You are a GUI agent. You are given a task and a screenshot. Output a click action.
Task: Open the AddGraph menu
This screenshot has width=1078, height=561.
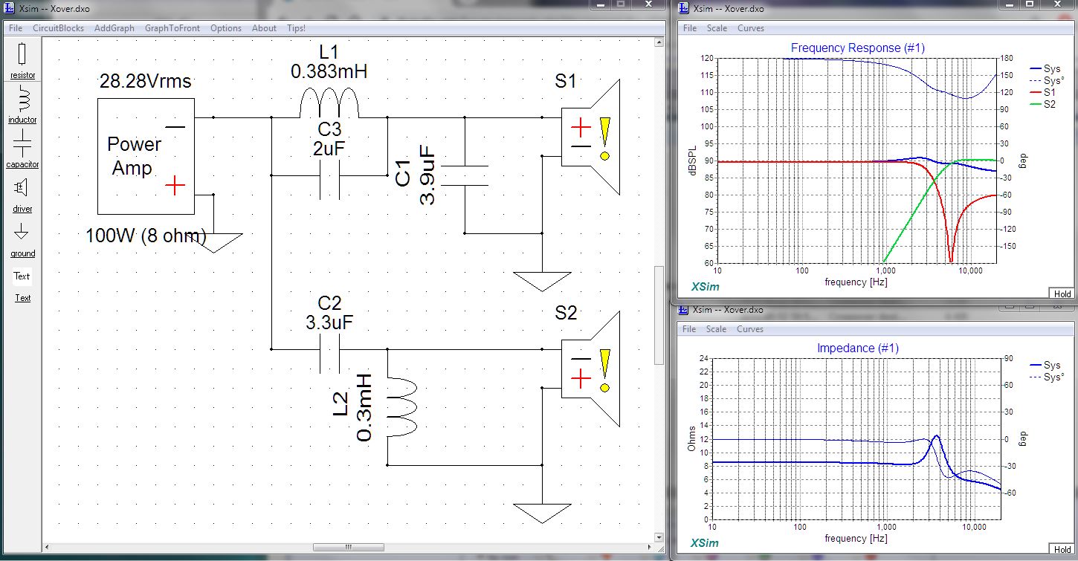(x=114, y=28)
